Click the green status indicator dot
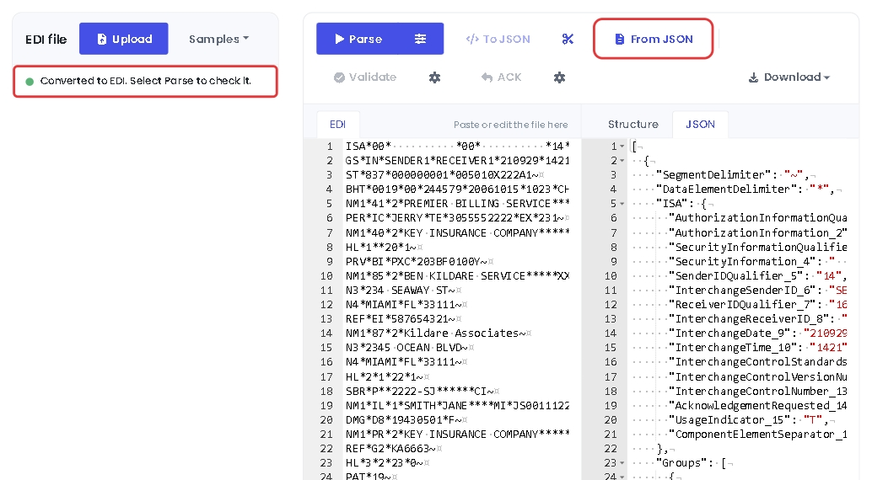This screenshot has height=480, width=872. (x=30, y=82)
